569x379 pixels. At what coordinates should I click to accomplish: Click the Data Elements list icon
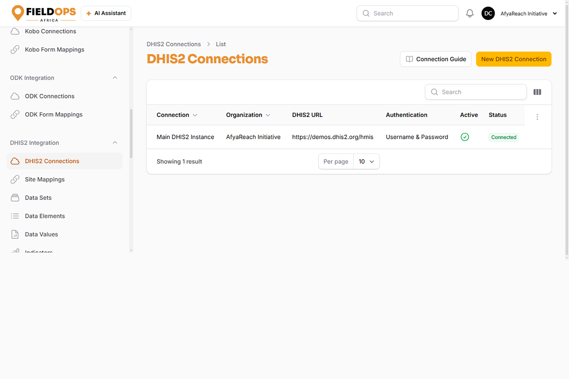tap(15, 216)
